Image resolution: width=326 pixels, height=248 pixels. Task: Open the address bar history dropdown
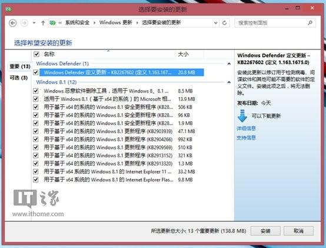pyautogui.click(x=216, y=22)
